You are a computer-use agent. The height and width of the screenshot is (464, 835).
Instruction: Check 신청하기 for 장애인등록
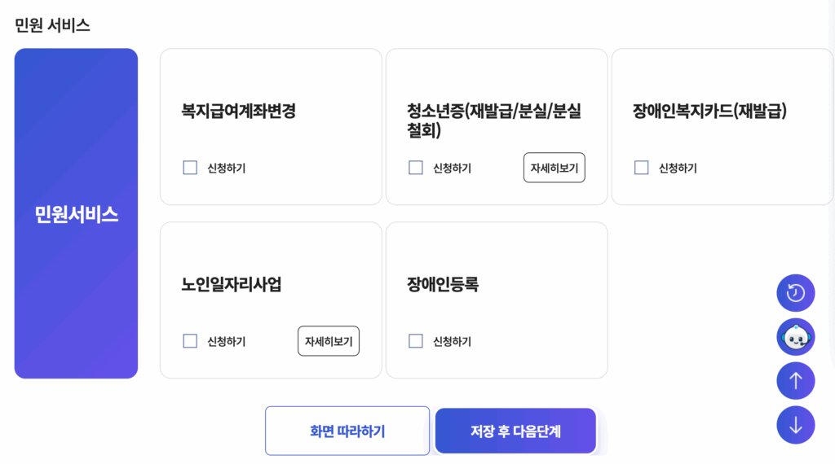[x=416, y=341]
